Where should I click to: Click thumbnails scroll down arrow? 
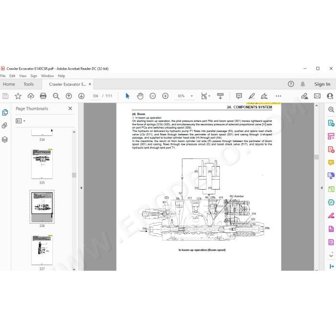coord(74,269)
